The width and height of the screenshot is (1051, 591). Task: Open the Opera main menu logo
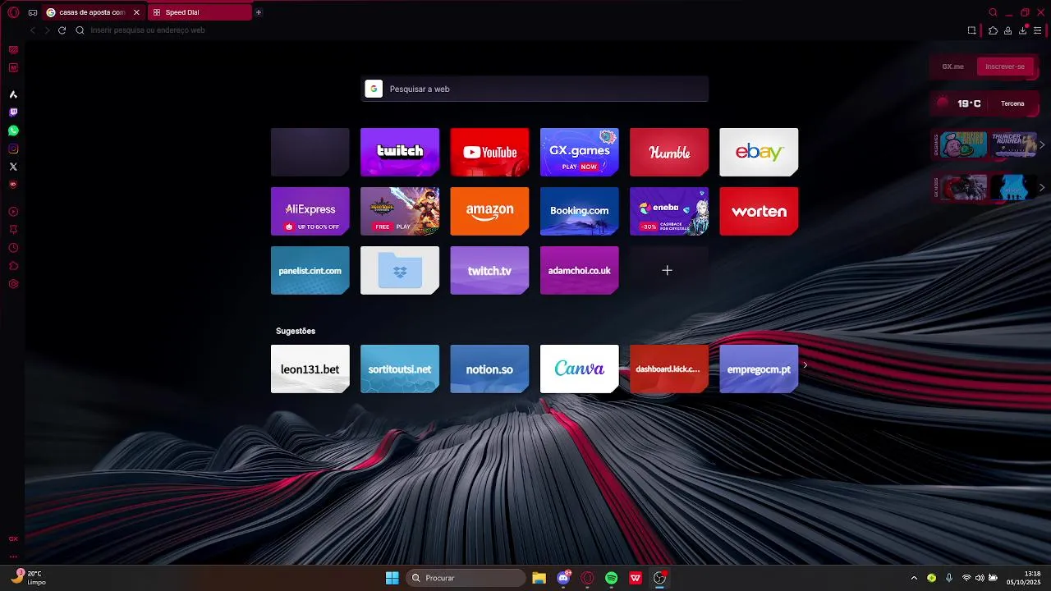tap(13, 12)
